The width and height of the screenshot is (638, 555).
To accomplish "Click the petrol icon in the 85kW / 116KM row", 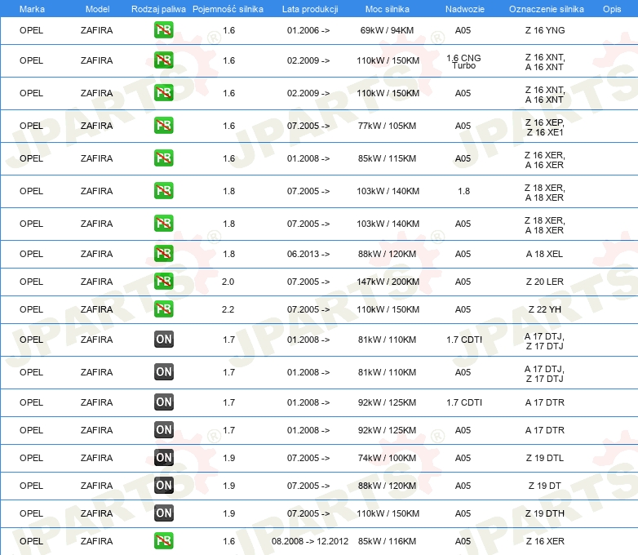I will click(163, 541).
